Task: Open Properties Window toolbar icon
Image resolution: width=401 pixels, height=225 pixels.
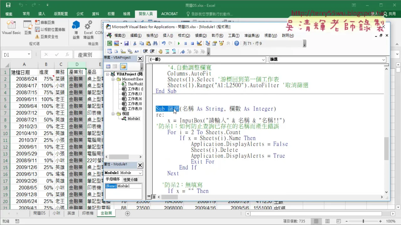Action: point(215,43)
